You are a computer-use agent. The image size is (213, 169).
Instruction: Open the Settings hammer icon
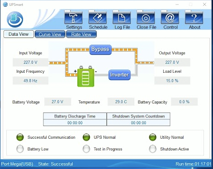(x=73, y=17)
